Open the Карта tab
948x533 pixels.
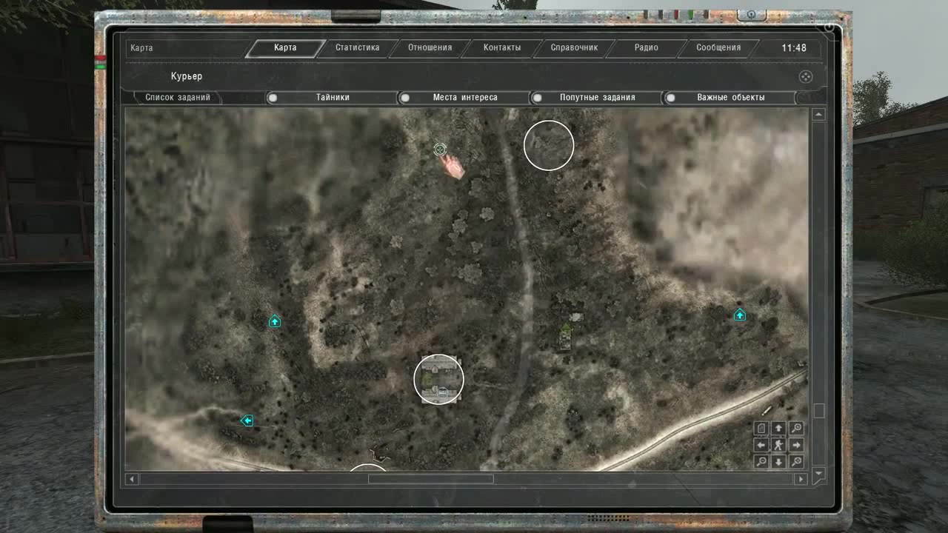point(285,48)
